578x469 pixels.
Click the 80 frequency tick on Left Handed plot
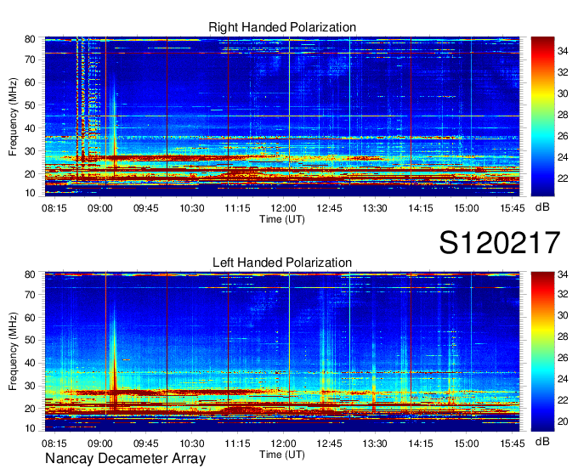[x=30, y=274]
